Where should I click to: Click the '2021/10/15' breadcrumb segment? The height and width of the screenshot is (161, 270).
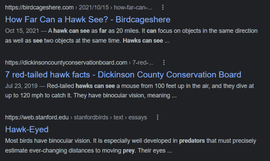pyautogui.click(x=94, y=8)
